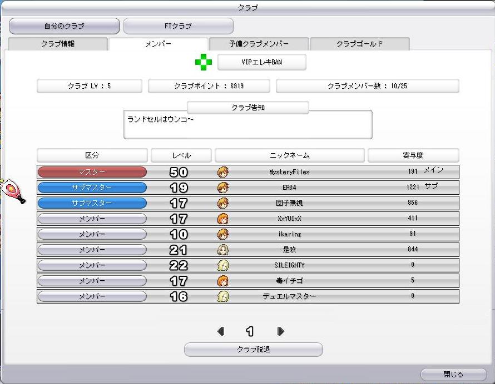Click the avatar icon next to 毒イチゴ
The width and height of the screenshot is (495, 384).
(x=223, y=281)
